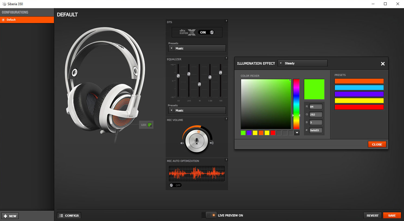Click the mic loud speaker icon
The height and width of the screenshot is (221, 404).
tap(211, 143)
